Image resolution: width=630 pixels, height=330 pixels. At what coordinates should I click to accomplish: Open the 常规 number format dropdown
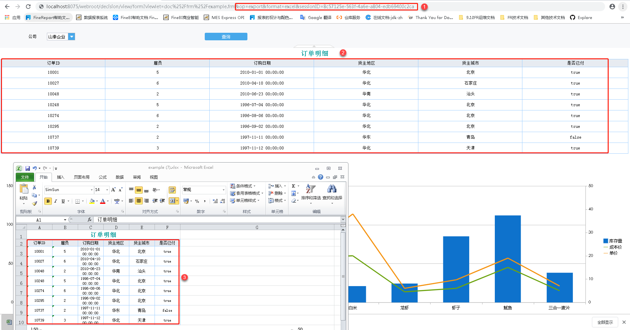[x=223, y=190]
